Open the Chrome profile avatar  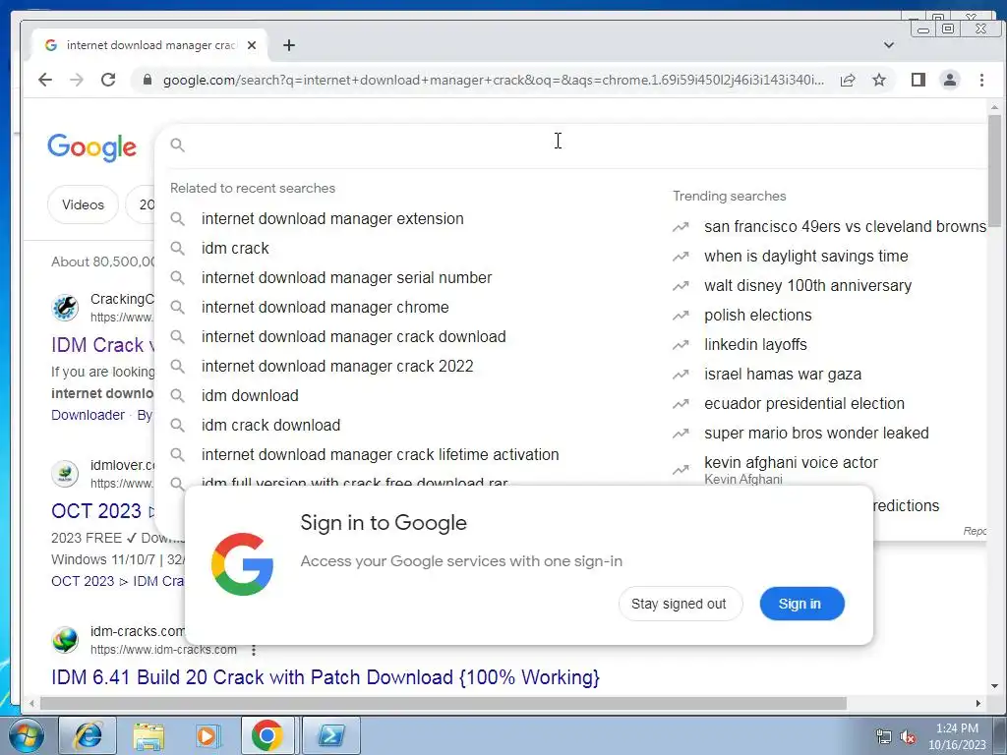[950, 80]
